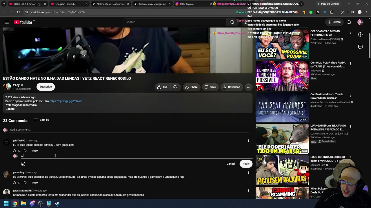371x208 pixels.
Task: Open the zTey channel avatar
Action: (x=7, y=87)
